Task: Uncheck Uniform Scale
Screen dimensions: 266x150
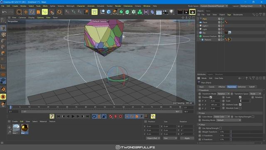Action: tap(240, 105)
